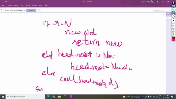This screenshot has width=176, height=99.
Task: Toggle ink visibility with the eye icon
Action: (173, 7)
